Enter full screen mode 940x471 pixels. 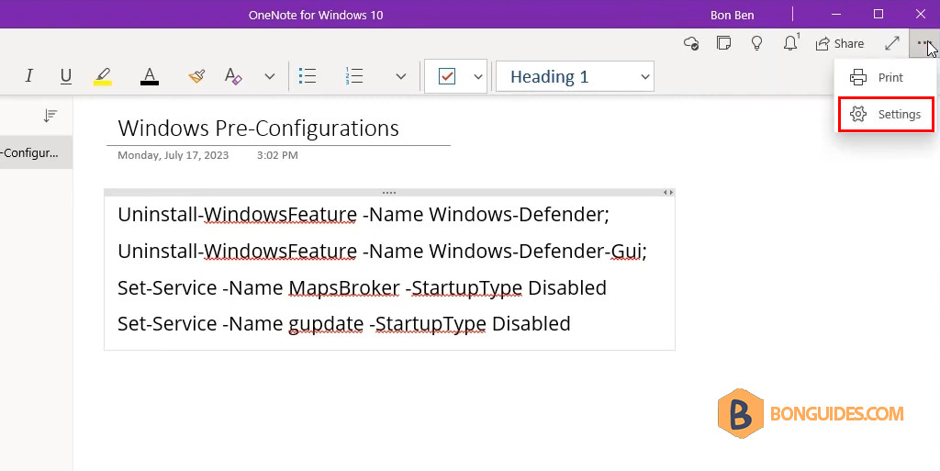[892, 43]
